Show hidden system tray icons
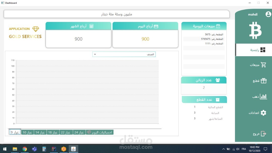 tap(224, 149)
